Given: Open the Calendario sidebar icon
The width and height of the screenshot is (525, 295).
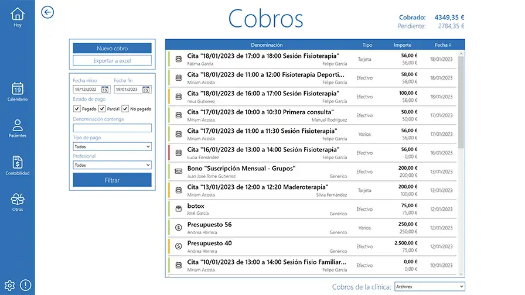Looking at the screenshot, I should point(18,89).
